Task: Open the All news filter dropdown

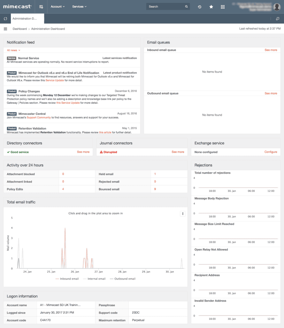Action: point(13,50)
